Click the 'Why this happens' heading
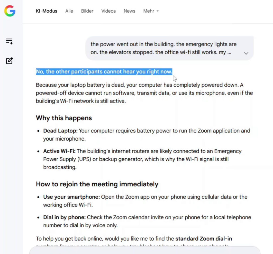Image resolution: width=273 pixels, height=254 pixels. click(64, 118)
